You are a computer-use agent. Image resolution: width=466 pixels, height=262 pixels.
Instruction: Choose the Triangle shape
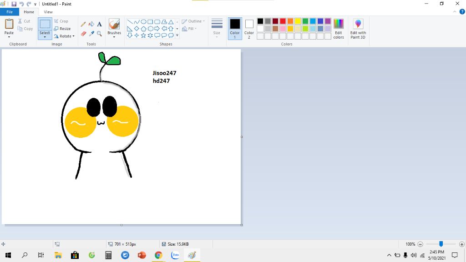coord(171,22)
